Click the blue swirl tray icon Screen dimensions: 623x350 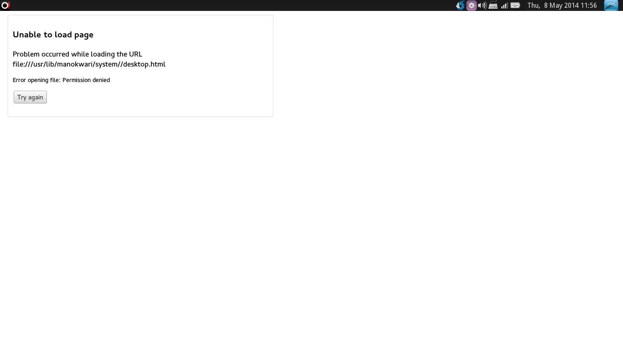point(461,5)
